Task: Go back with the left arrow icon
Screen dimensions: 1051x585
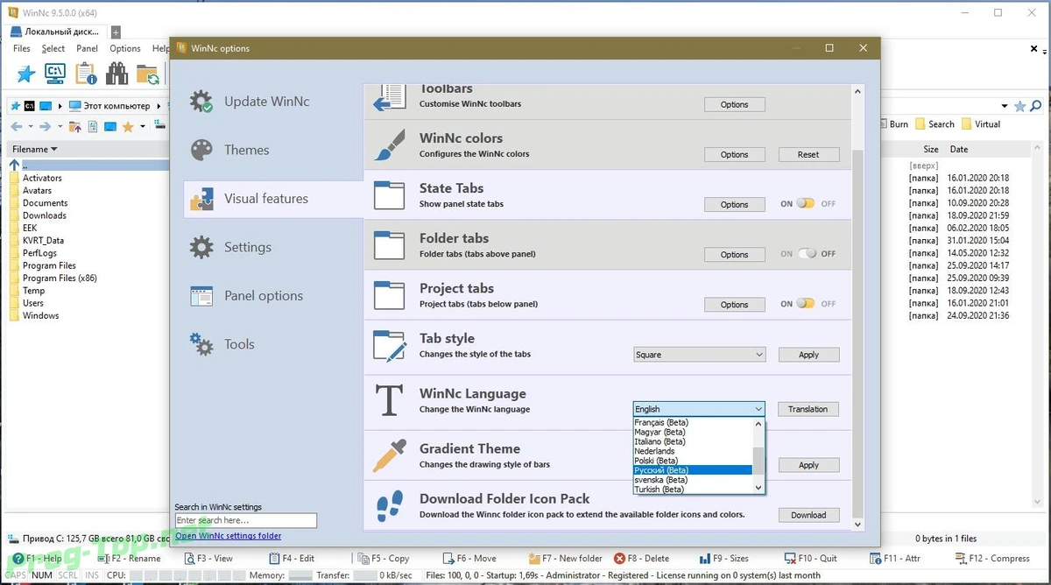Action: pyautogui.click(x=17, y=127)
